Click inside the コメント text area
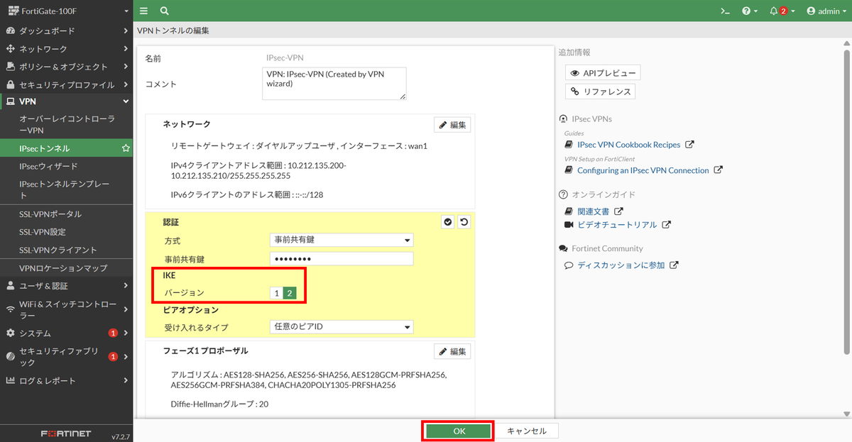 tap(334, 84)
